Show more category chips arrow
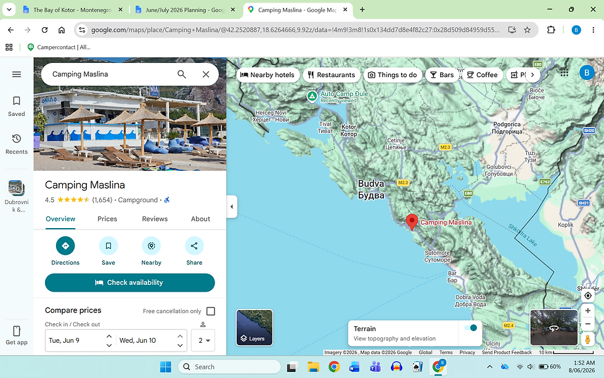This screenshot has width=604, height=378. coord(533,75)
